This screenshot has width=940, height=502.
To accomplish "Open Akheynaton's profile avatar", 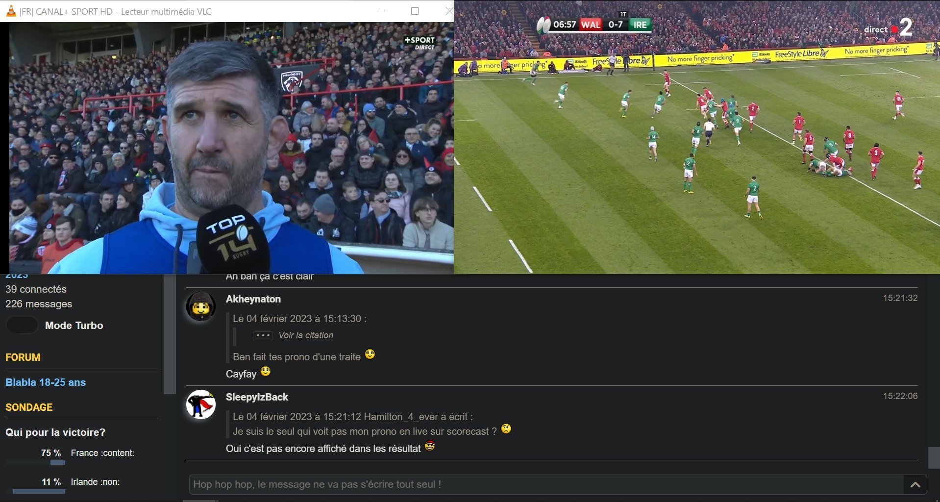I will click(x=201, y=307).
